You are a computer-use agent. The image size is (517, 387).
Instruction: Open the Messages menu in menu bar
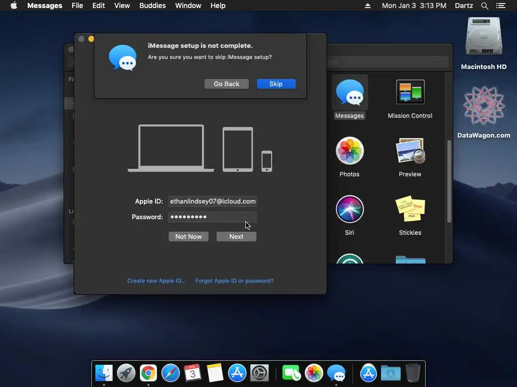click(44, 6)
